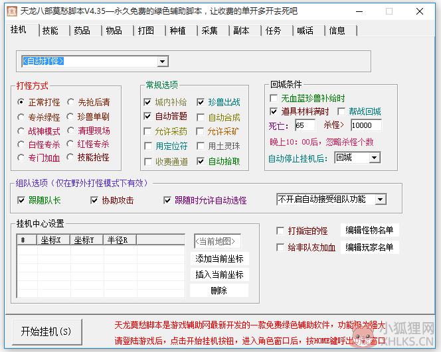Screen dimensions: 441x352
Task: Choose 珍兽单刷 radio option
Action: click(70, 117)
